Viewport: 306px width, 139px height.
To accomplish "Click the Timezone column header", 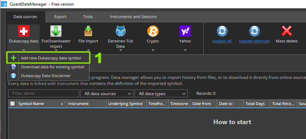I will (x=179, y=104).
